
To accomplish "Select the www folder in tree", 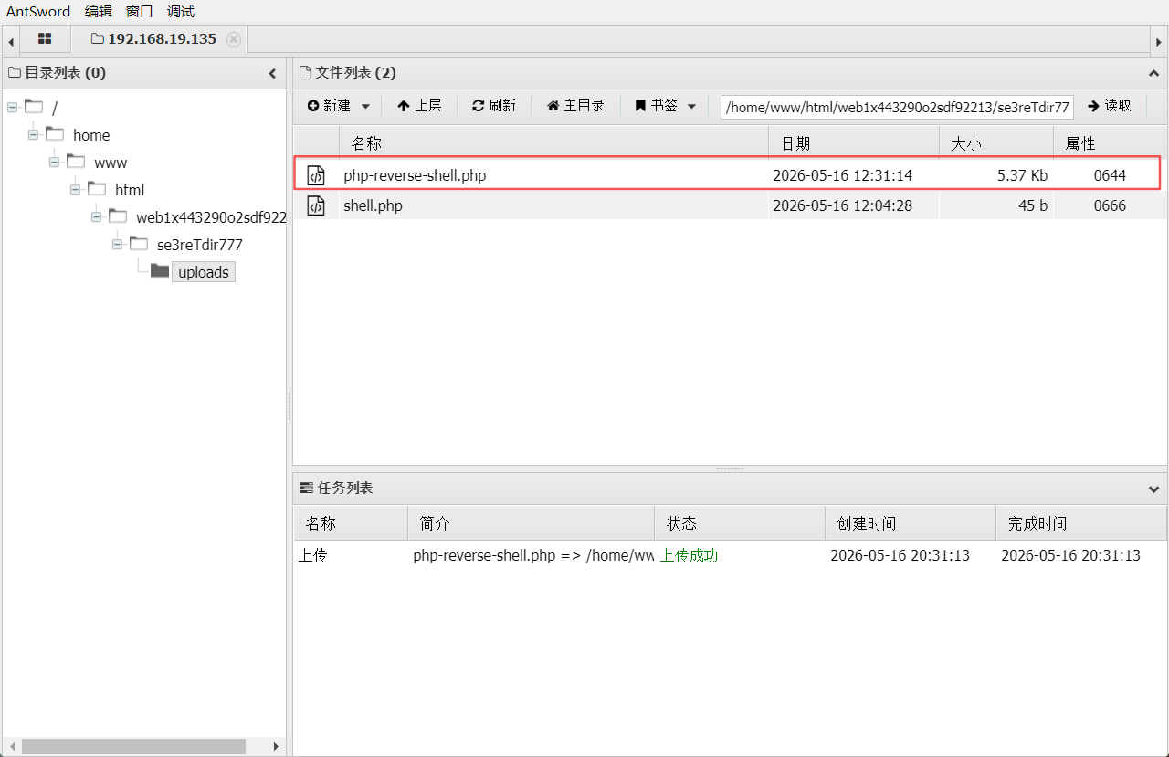I will tap(111, 163).
